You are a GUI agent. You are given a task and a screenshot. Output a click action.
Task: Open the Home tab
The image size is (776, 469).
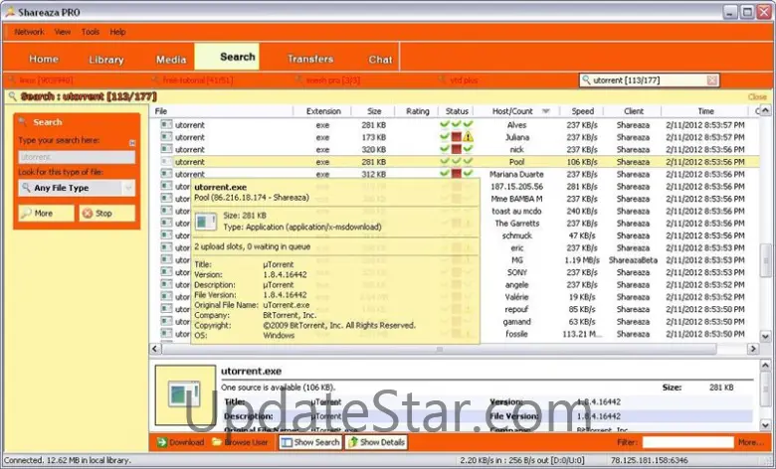point(44,59)
